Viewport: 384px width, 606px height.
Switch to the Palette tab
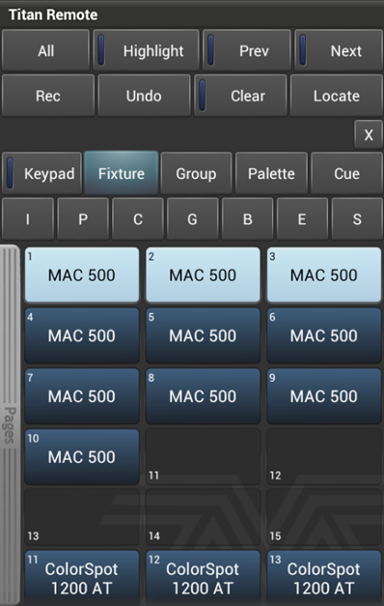271,173
